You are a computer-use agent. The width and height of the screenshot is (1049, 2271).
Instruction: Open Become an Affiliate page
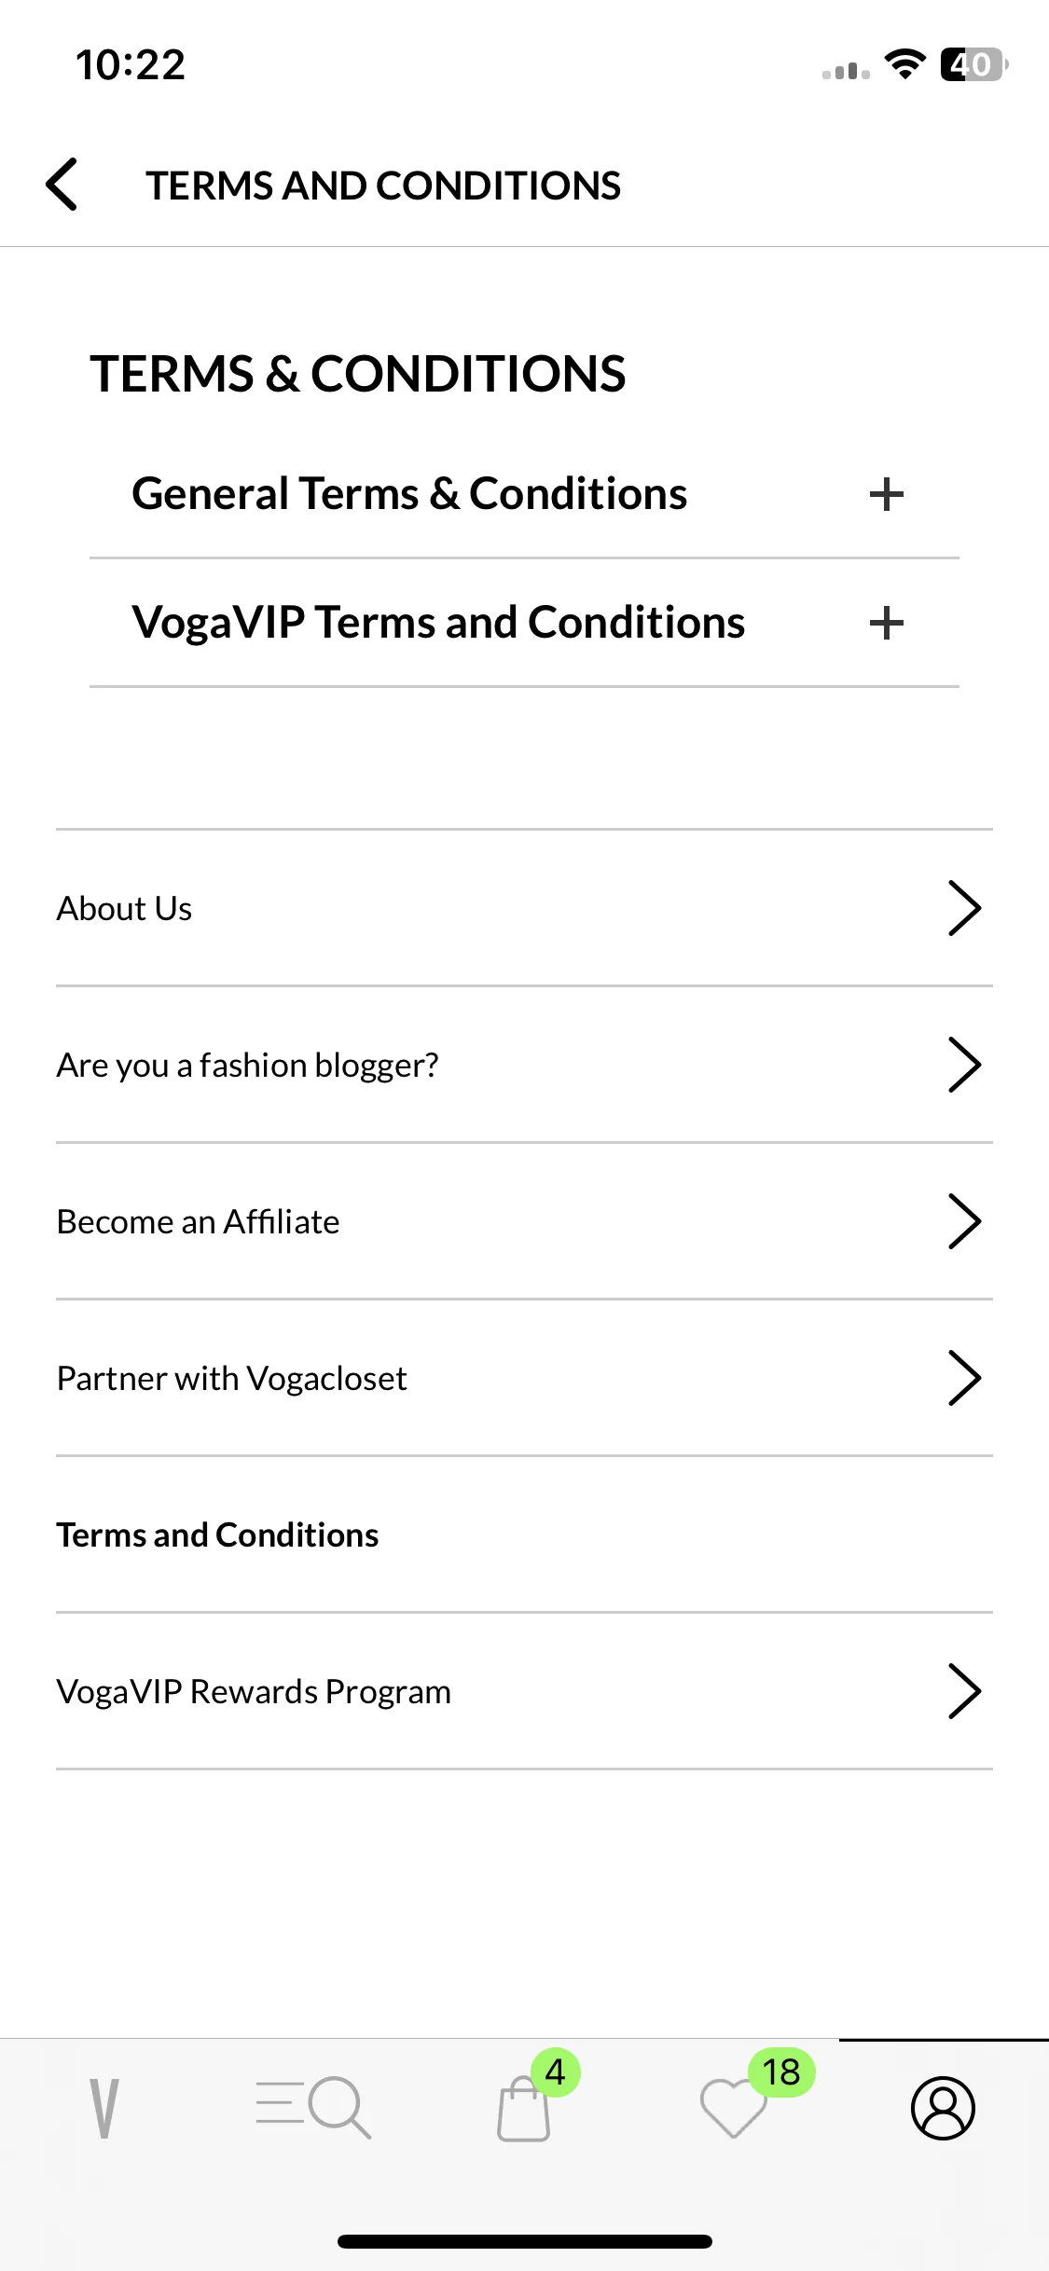524,1221
